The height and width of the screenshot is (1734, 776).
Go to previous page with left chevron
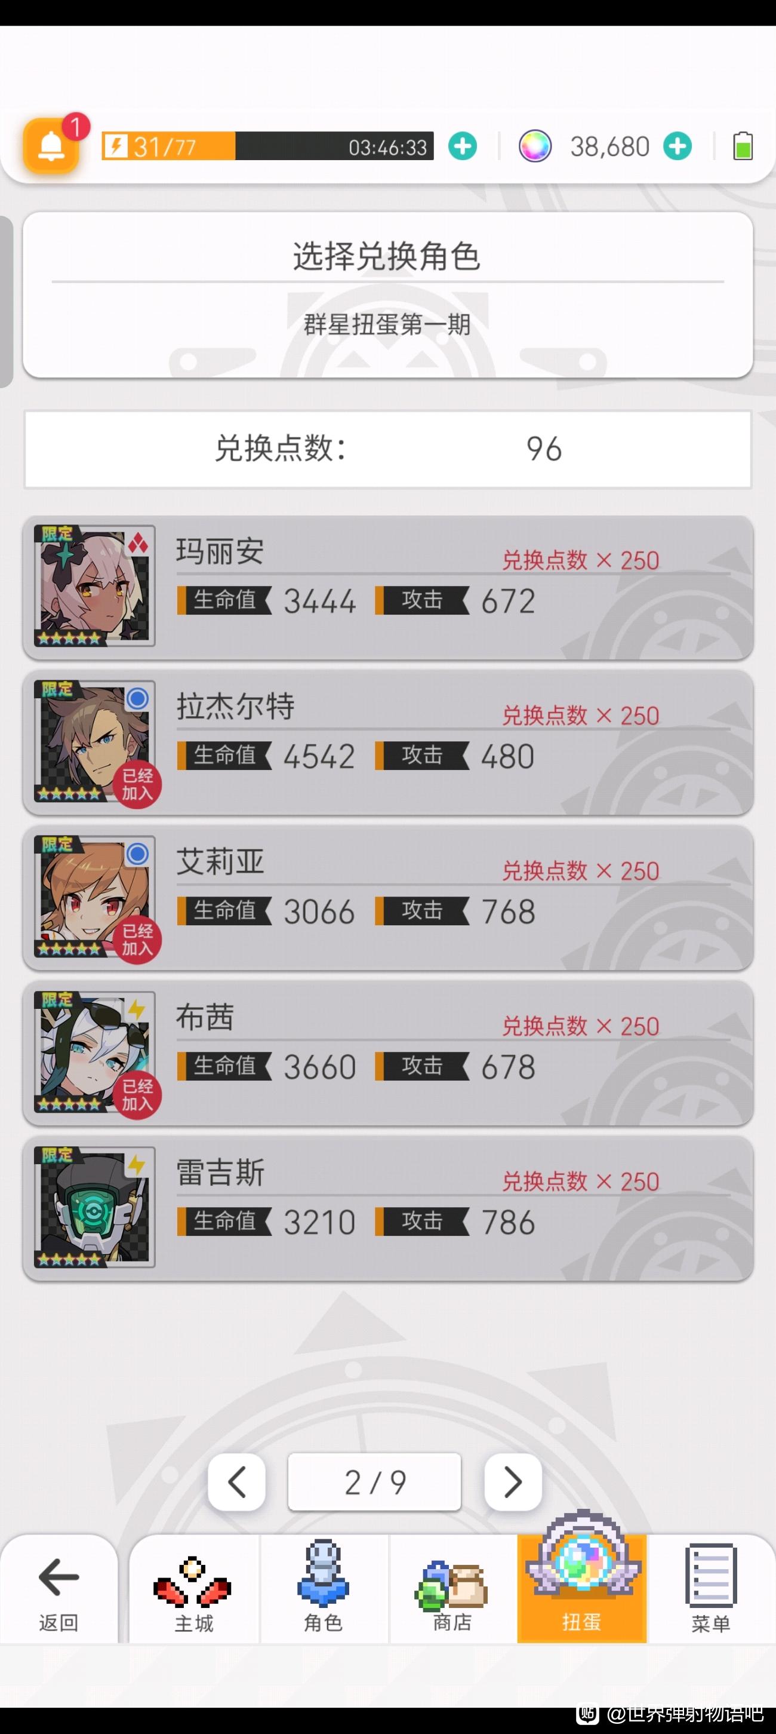[x=237, y=1481]
